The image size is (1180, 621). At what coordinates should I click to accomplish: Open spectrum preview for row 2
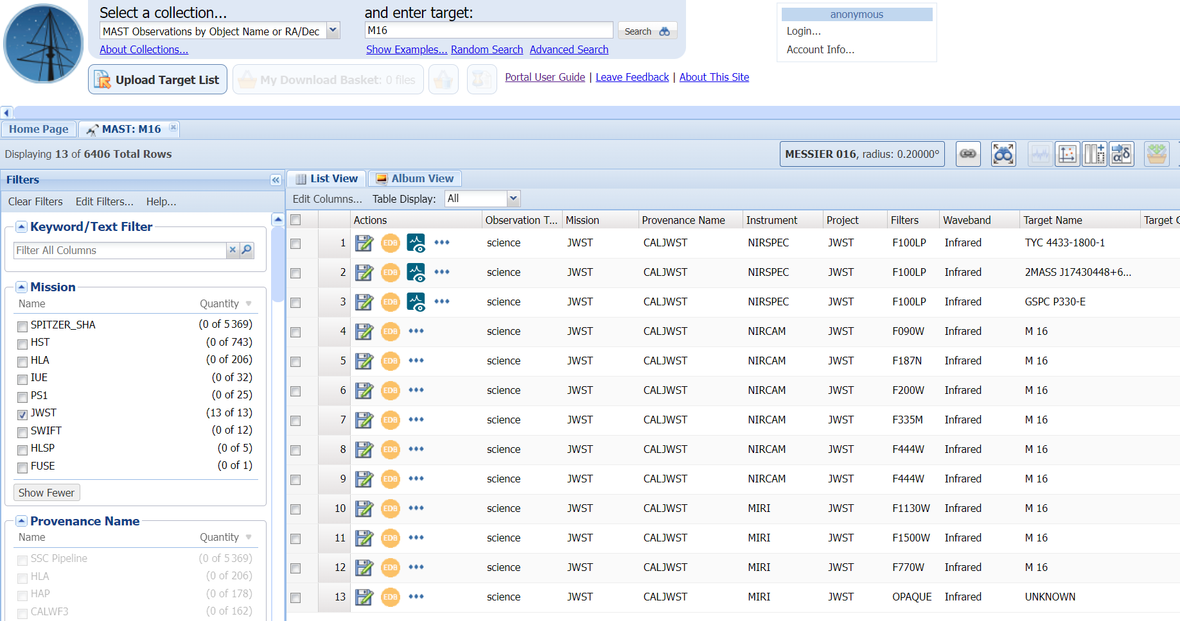[x=416, y=273]
